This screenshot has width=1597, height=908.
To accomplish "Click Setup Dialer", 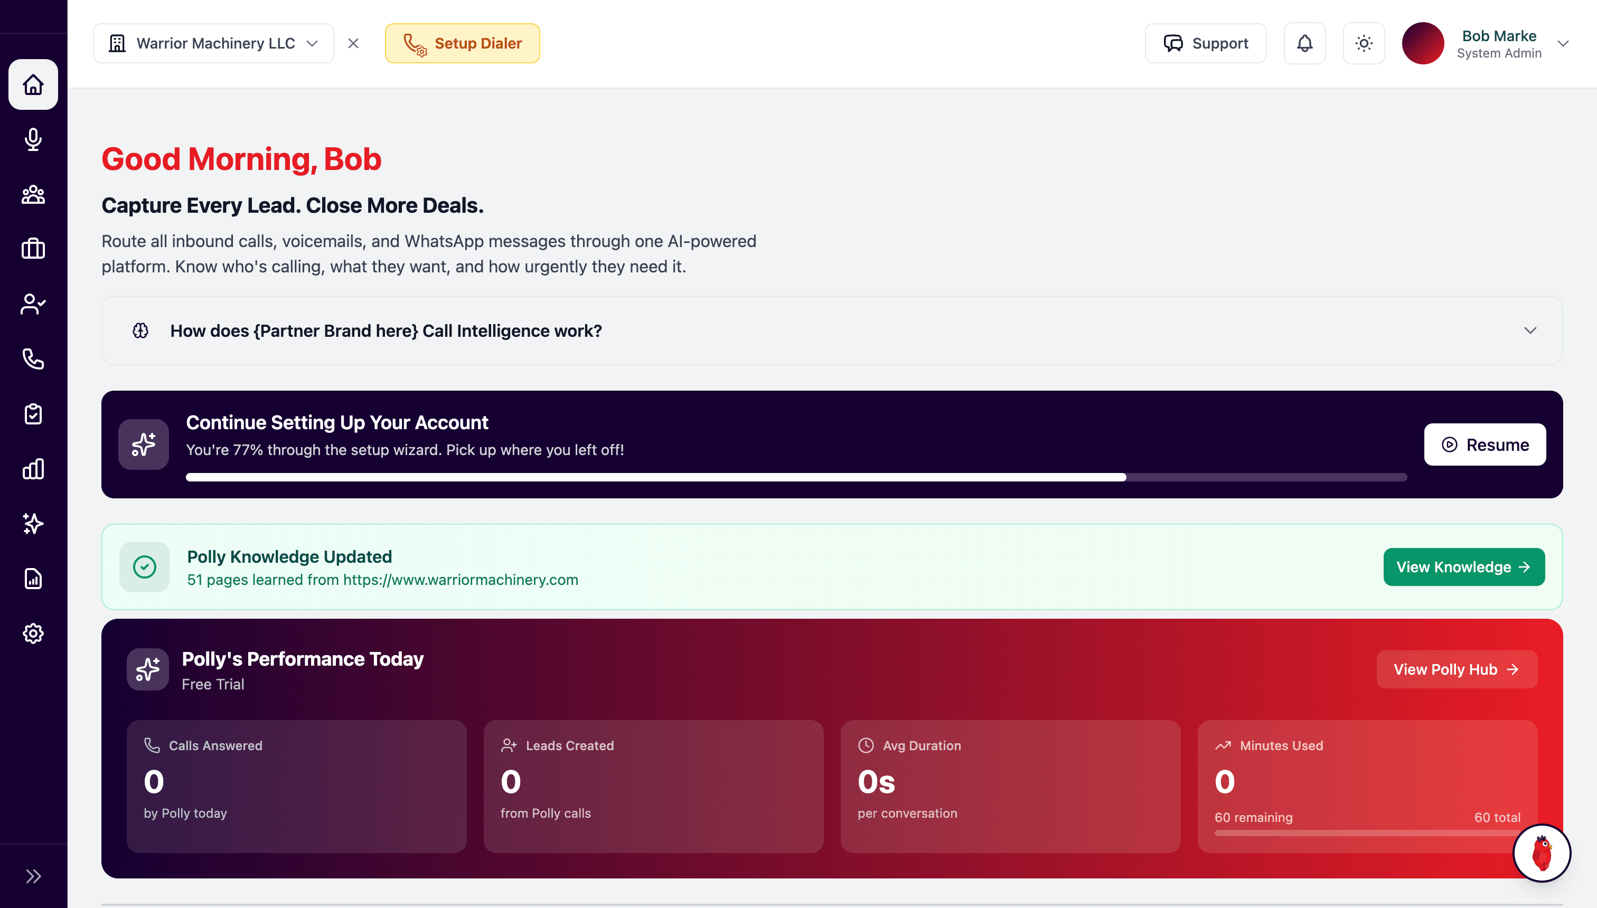I will tap(462, 43).
